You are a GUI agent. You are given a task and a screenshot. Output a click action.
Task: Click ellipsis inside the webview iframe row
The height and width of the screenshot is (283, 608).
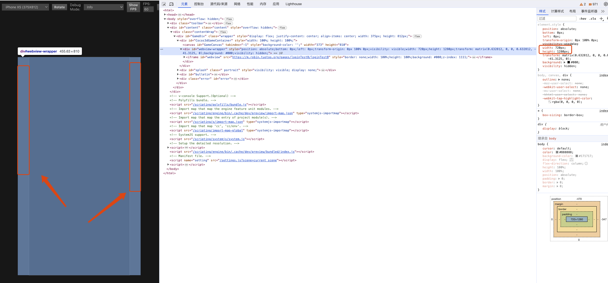click(474, 57)
